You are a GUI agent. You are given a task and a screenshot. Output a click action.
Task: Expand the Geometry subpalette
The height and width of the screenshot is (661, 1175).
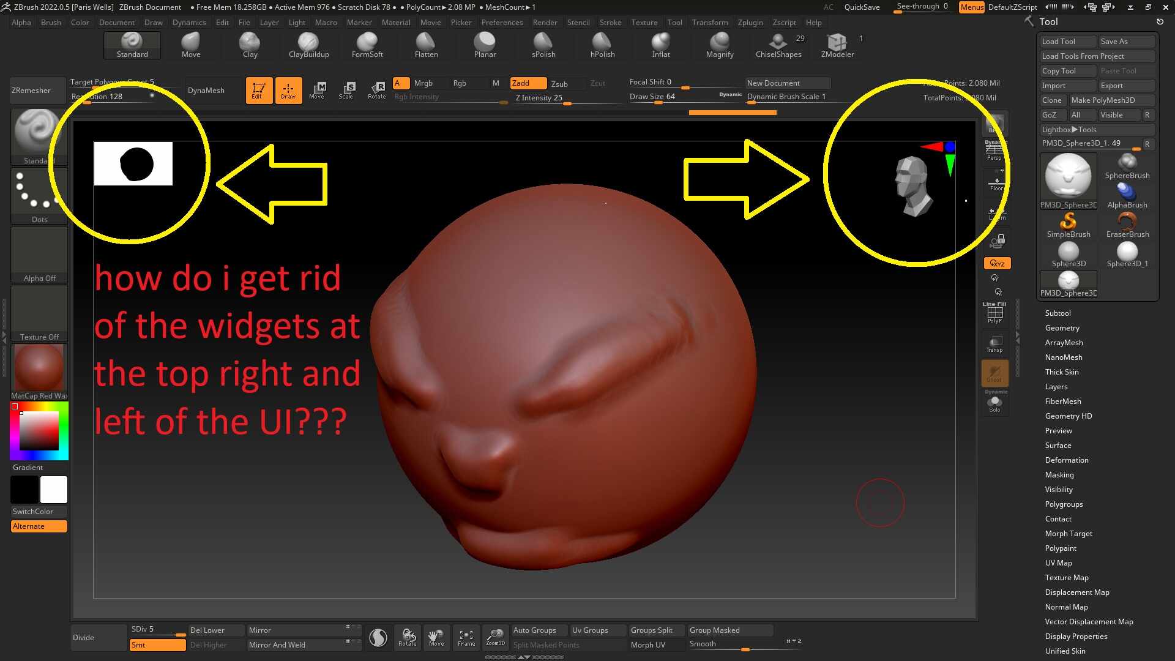click(1062, 328)
